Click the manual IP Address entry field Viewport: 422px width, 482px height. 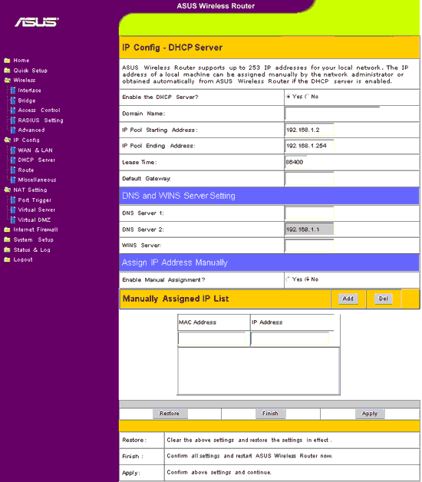pyautogui.click(x=290, y=338)
